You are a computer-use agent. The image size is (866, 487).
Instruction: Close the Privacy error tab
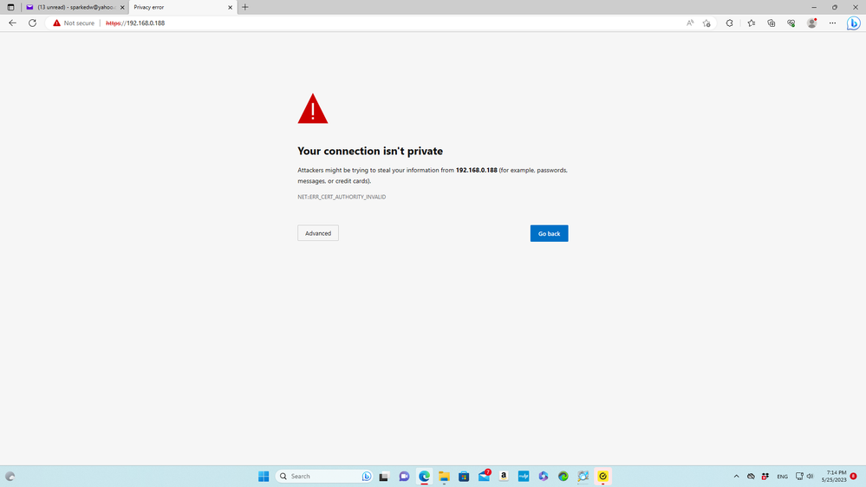(x=231, y=7)
